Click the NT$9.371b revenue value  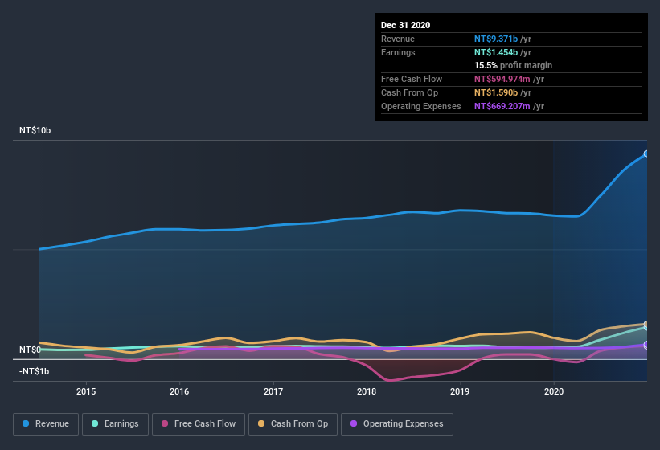496,39
